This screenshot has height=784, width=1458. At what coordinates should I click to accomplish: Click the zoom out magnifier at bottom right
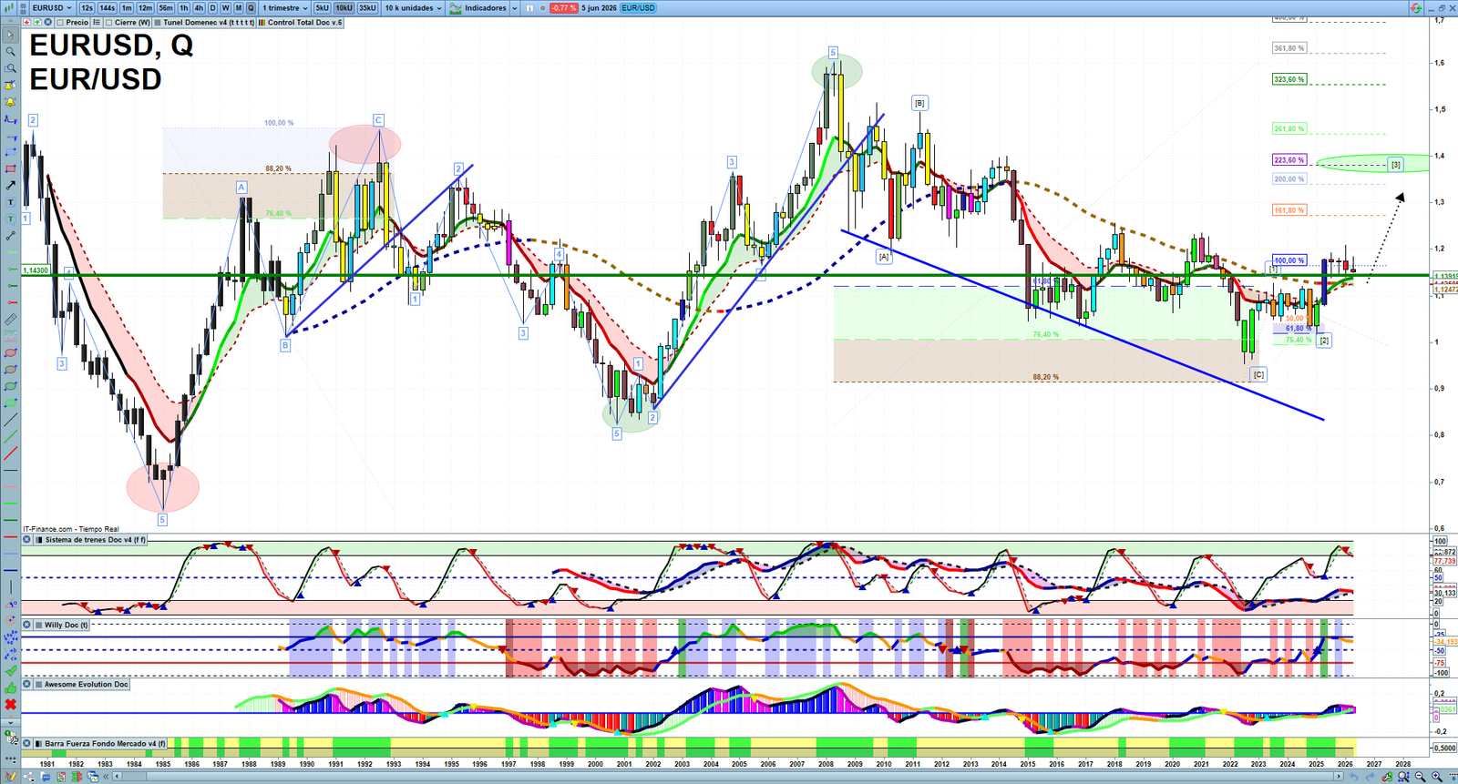tap(1420, 777)
